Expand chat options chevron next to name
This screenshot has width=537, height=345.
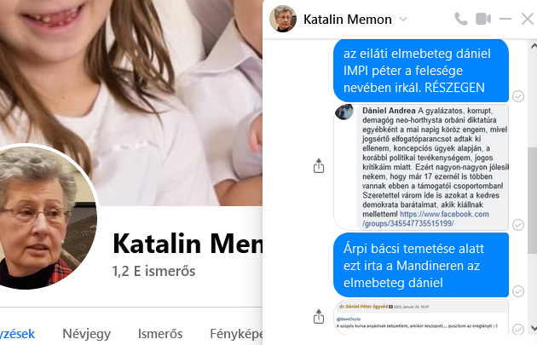coord(403,19)
